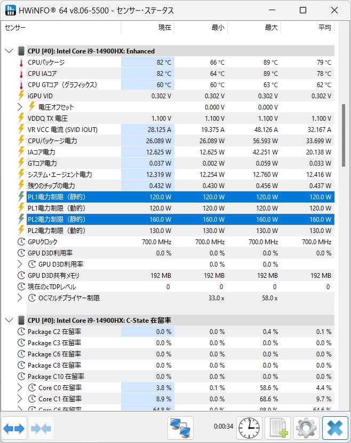Click lightning icon beside VDDQ TX 電圧

(21, 119)
